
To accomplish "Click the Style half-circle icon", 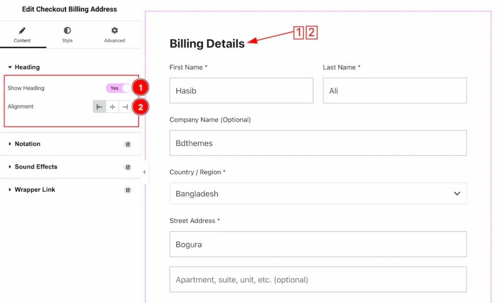I will point(67,31).
